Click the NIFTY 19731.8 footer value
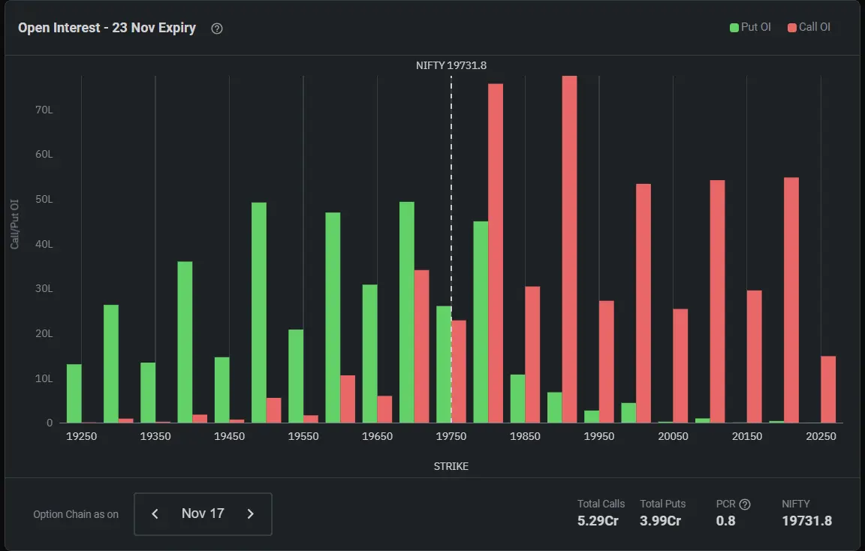 [806, 521]
